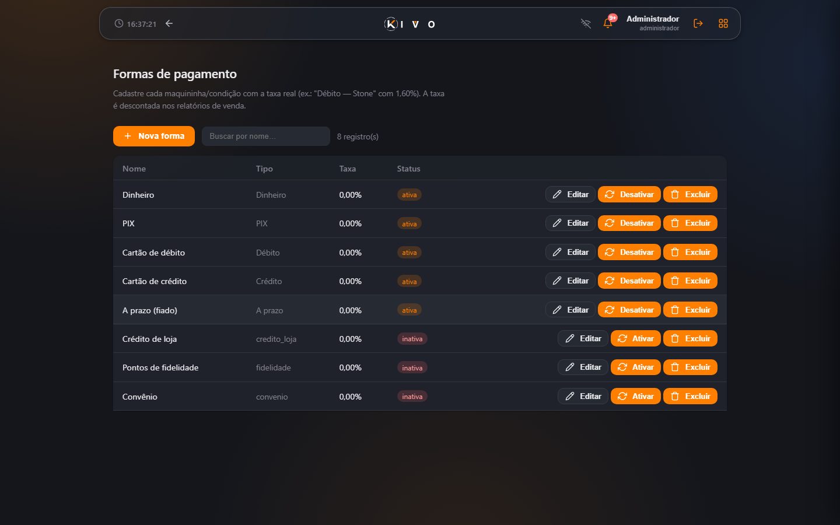Click the clock icon in the header

[x=119, y=23]
